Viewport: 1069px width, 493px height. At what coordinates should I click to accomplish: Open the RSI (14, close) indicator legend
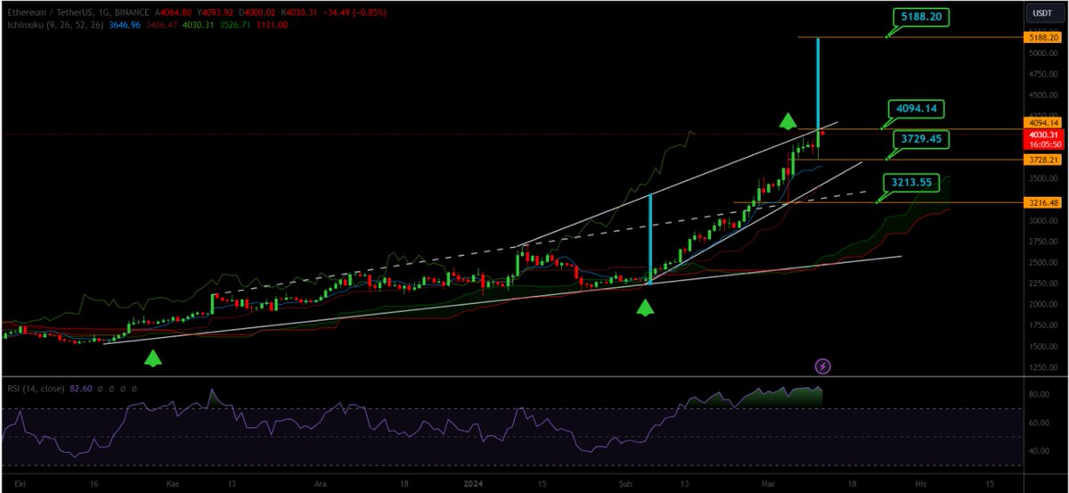(36, 390)
